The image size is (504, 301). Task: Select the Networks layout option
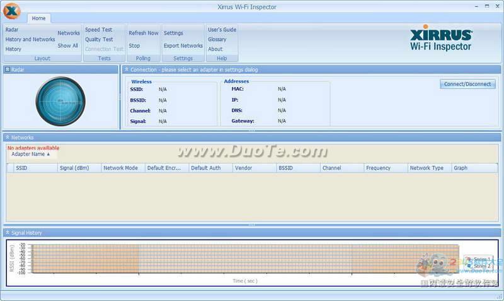coord(69,33)
